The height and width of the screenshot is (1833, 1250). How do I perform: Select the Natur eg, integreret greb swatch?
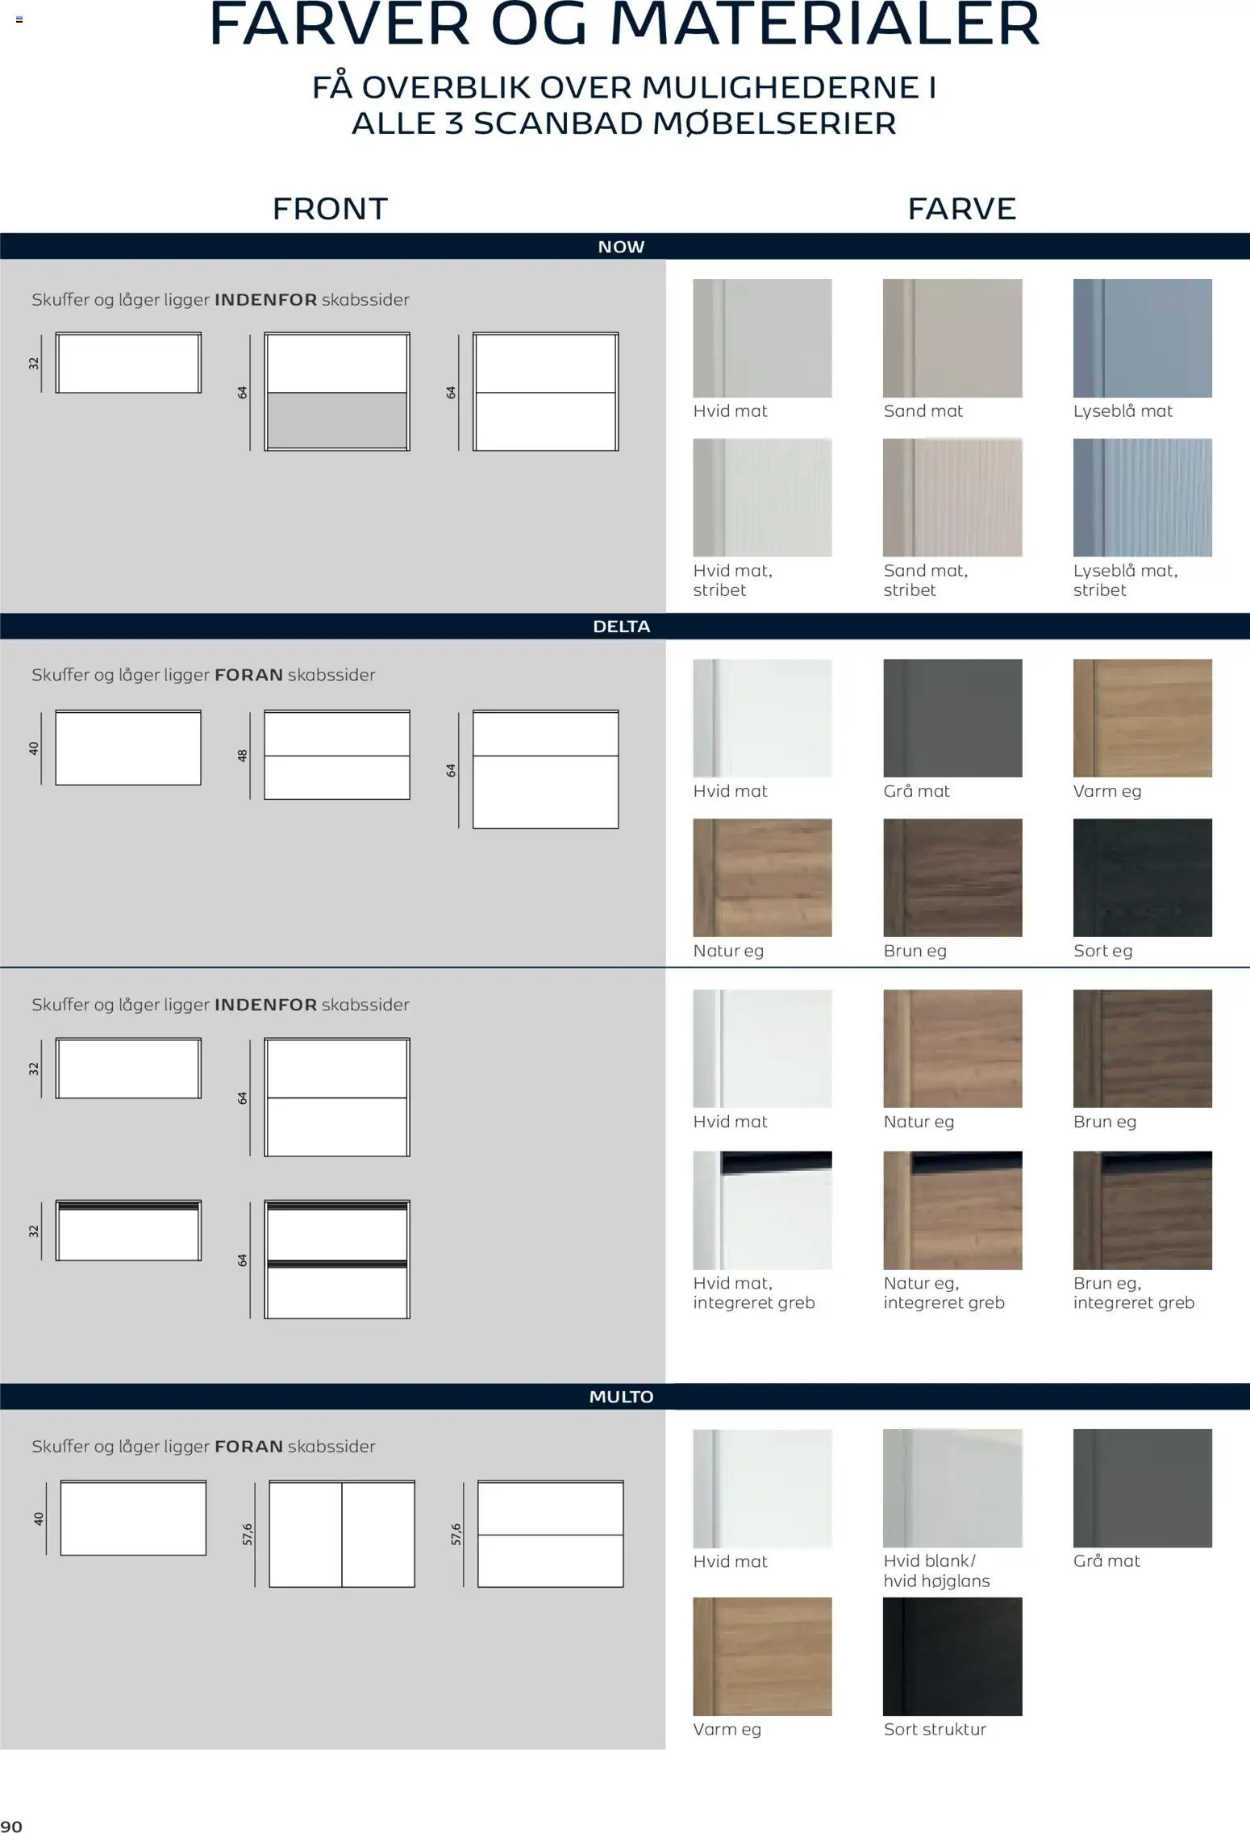tap(952, 1210)
